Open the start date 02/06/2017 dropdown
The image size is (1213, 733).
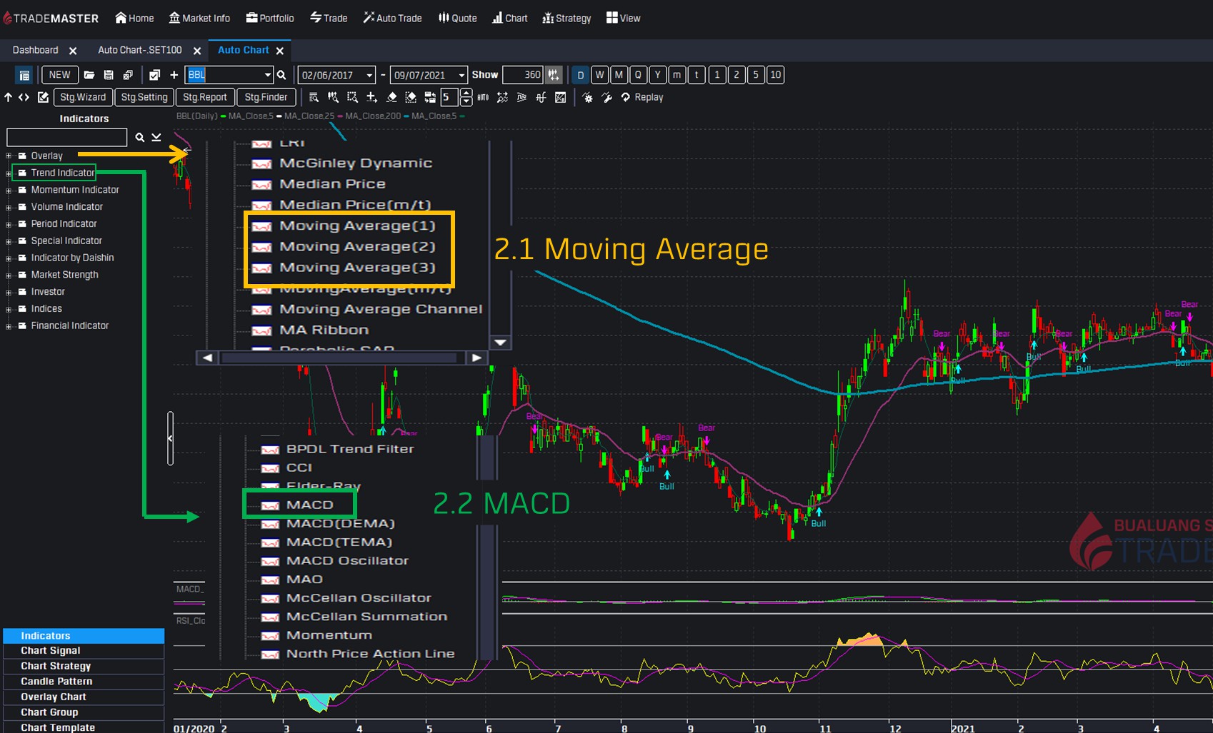click(x=371, y=75)
